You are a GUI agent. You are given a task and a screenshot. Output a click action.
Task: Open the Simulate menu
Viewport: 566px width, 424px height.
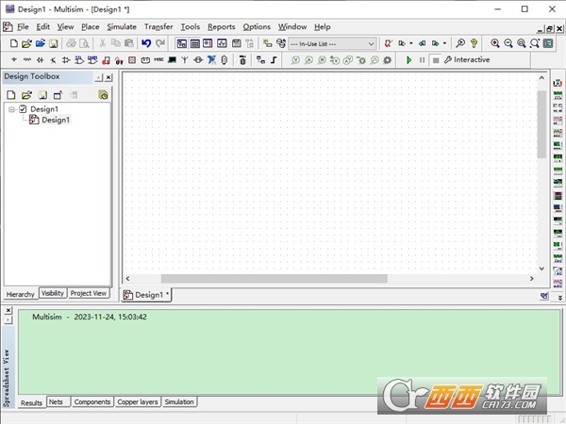[x=122, y=26]
